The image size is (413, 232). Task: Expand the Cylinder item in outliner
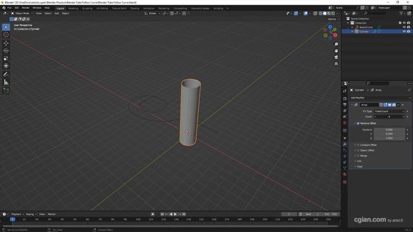[x=352, y=32]
